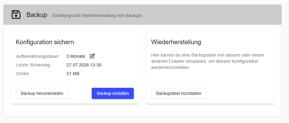This screenshot has height=123, width=289.
Task: Click the restore description paragraph text
Action: (208, 61)
